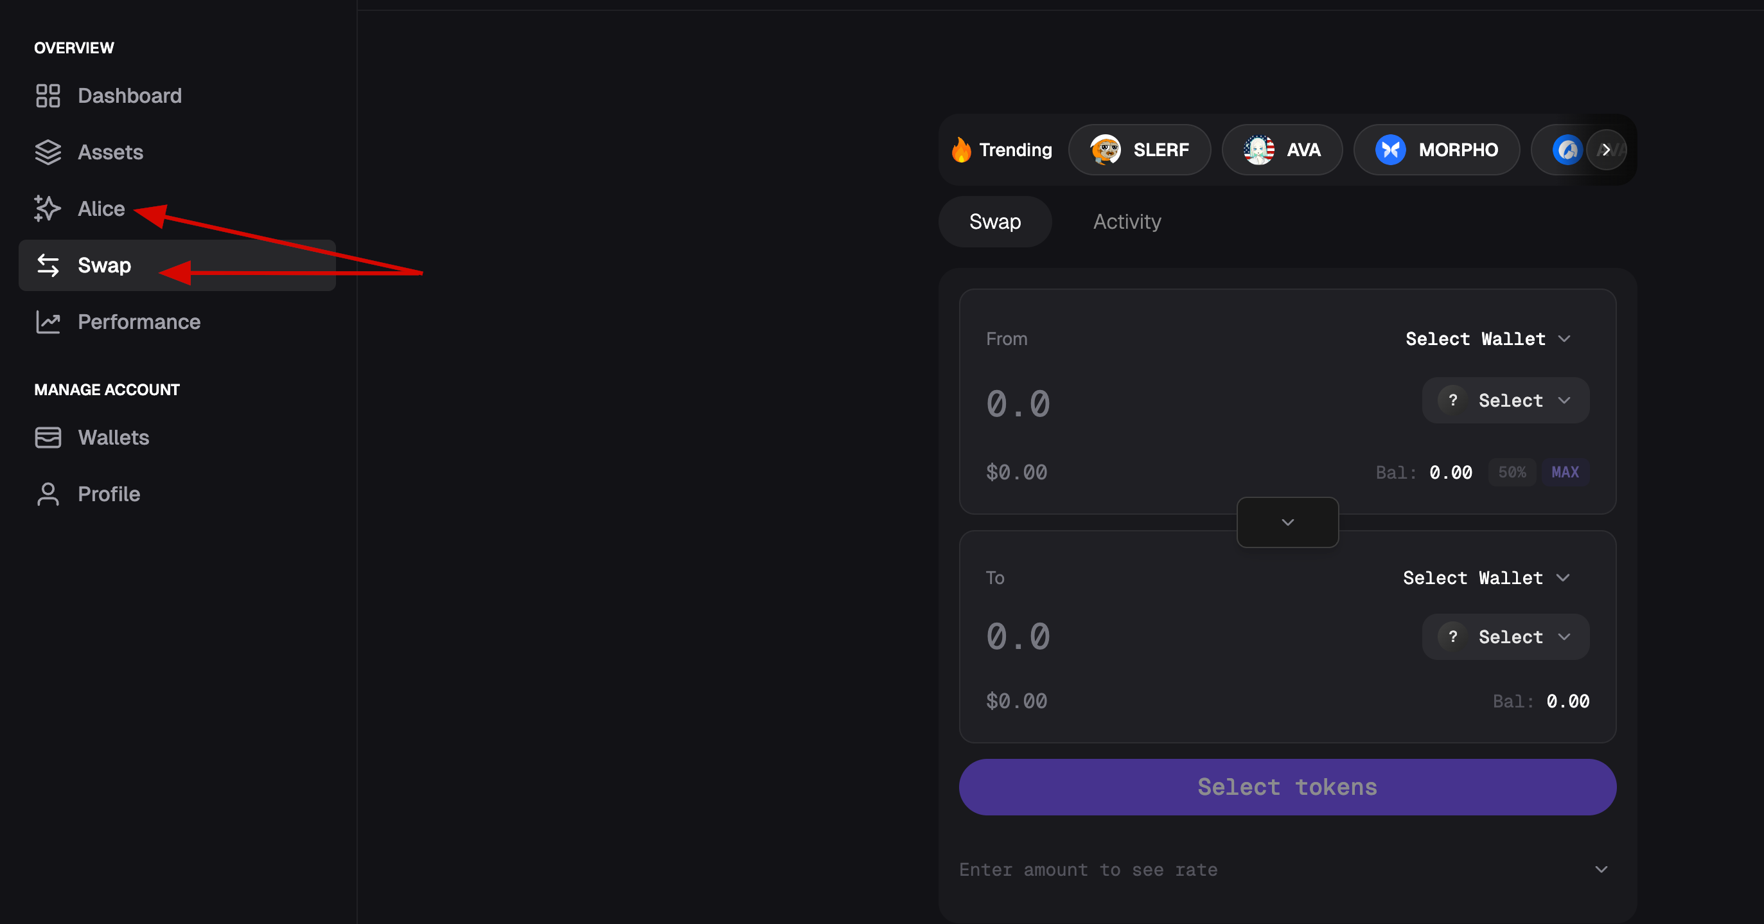The image size is (1764, 924).
Task: Open the From token Select dropdown
Action: point(1505,401)
